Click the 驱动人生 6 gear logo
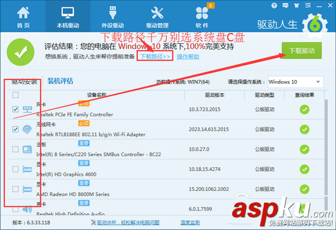 [x=315, y=26]
